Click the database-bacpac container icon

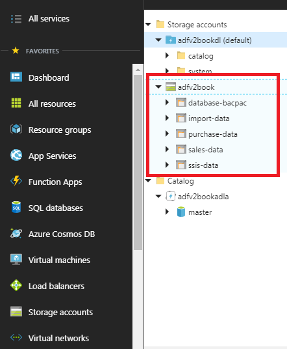point(181,103)
